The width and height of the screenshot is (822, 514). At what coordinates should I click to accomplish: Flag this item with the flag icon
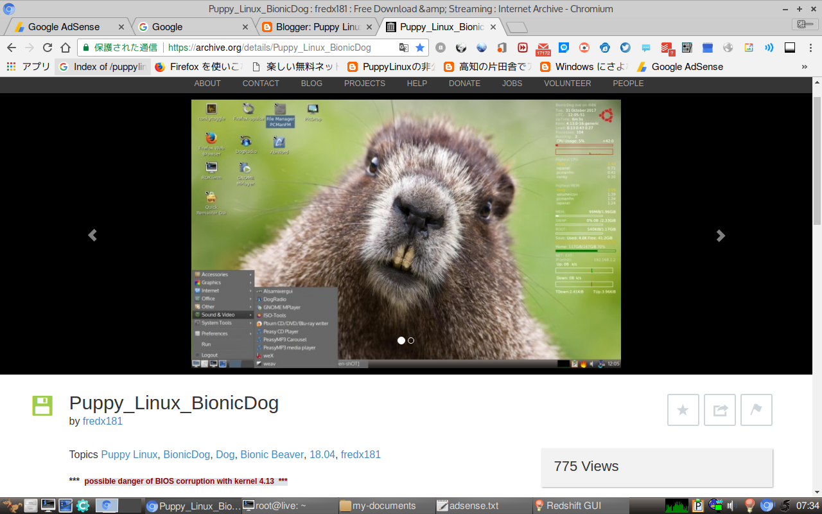click(x=756, y=409)
